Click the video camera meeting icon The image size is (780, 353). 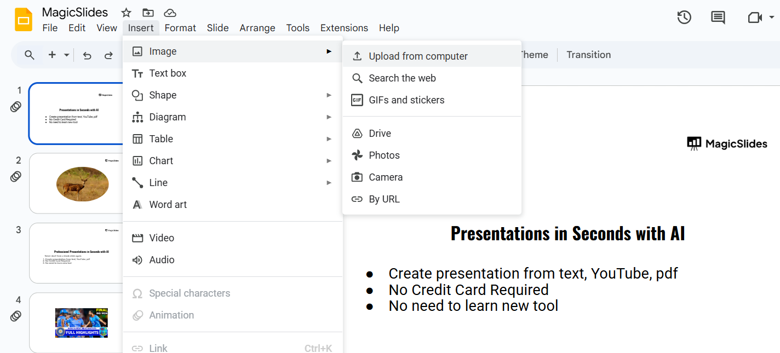pos(754,18)
